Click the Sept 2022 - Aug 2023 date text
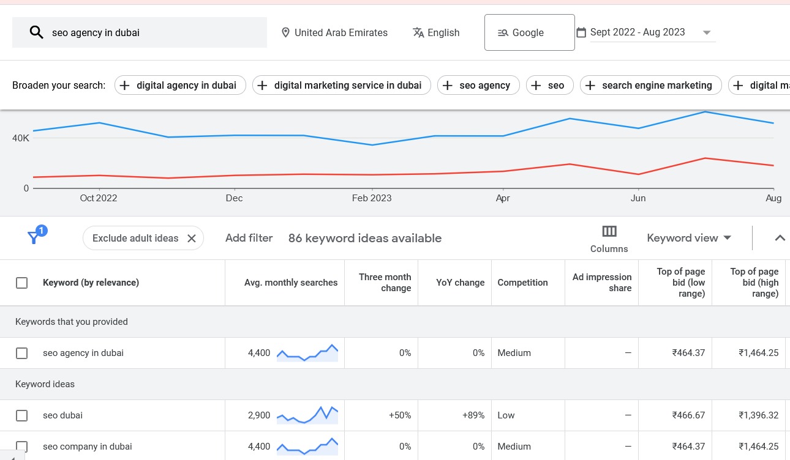 (638, 32)
